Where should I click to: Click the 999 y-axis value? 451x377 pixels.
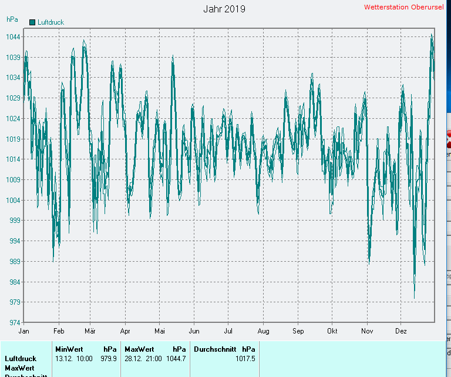(15, 221)
